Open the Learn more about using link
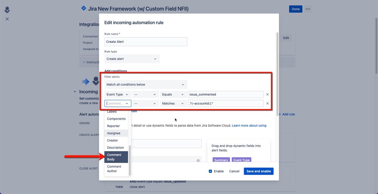This screenshot has width=378, height=194. (249, 125)
